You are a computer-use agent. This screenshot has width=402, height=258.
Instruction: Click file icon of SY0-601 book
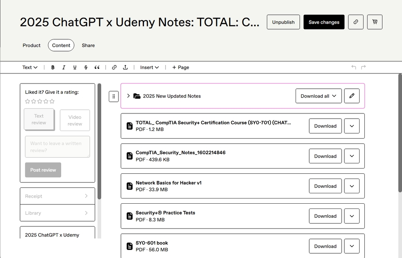(130, 246)
